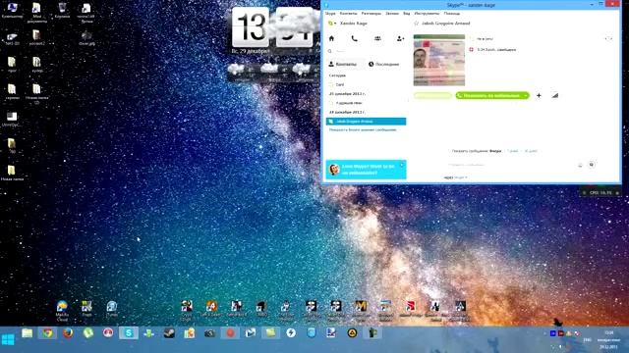Open AIMP orange triangle taskbar icon
The image size is (629, 353).
coord(352,333)
